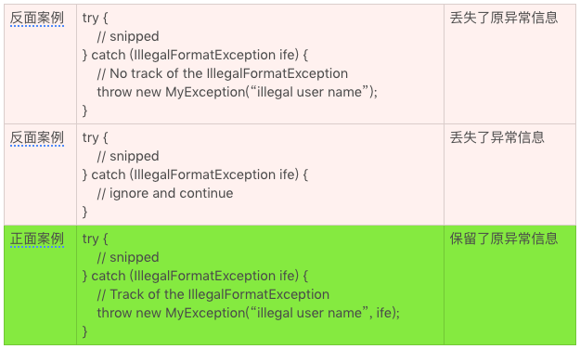Click the 正面案例 label in green row
This screenshot has width=580, height=349.
[37, 239]
